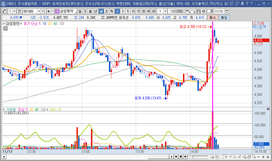Viewport: 272px width, 161px height.
Task: Open the calendar date picker icon
Action: [x=227, y=11]
